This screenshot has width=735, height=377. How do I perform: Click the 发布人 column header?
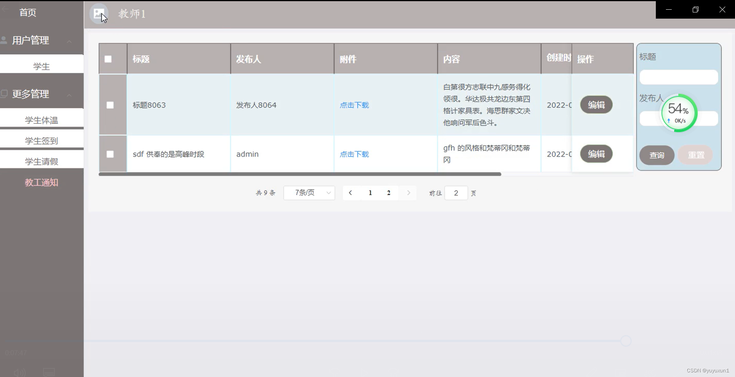coord(283,59)
